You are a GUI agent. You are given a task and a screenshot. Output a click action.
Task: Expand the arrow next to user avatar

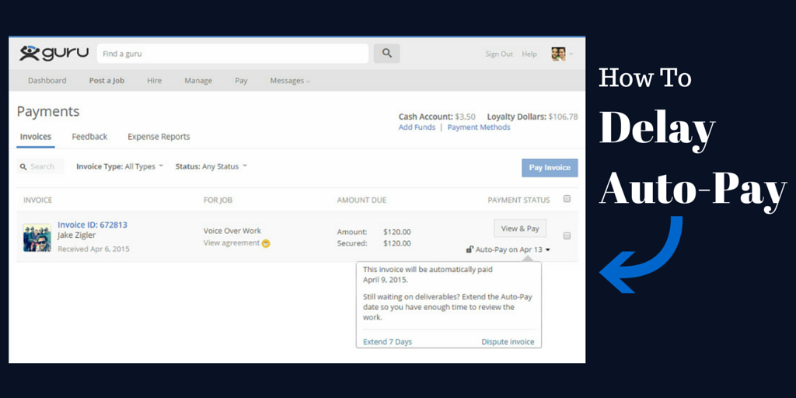pyautogui.click(x=571, y=54)
